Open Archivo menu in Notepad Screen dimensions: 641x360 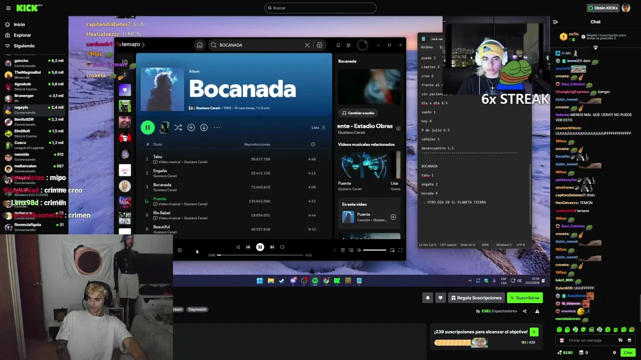click(427, 47)
